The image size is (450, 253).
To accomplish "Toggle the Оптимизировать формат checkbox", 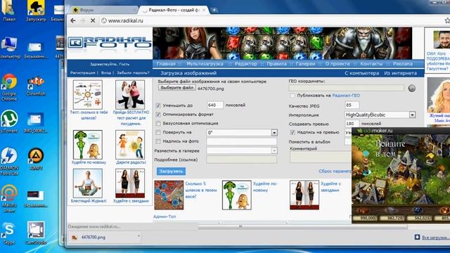I will coord(157,115).
